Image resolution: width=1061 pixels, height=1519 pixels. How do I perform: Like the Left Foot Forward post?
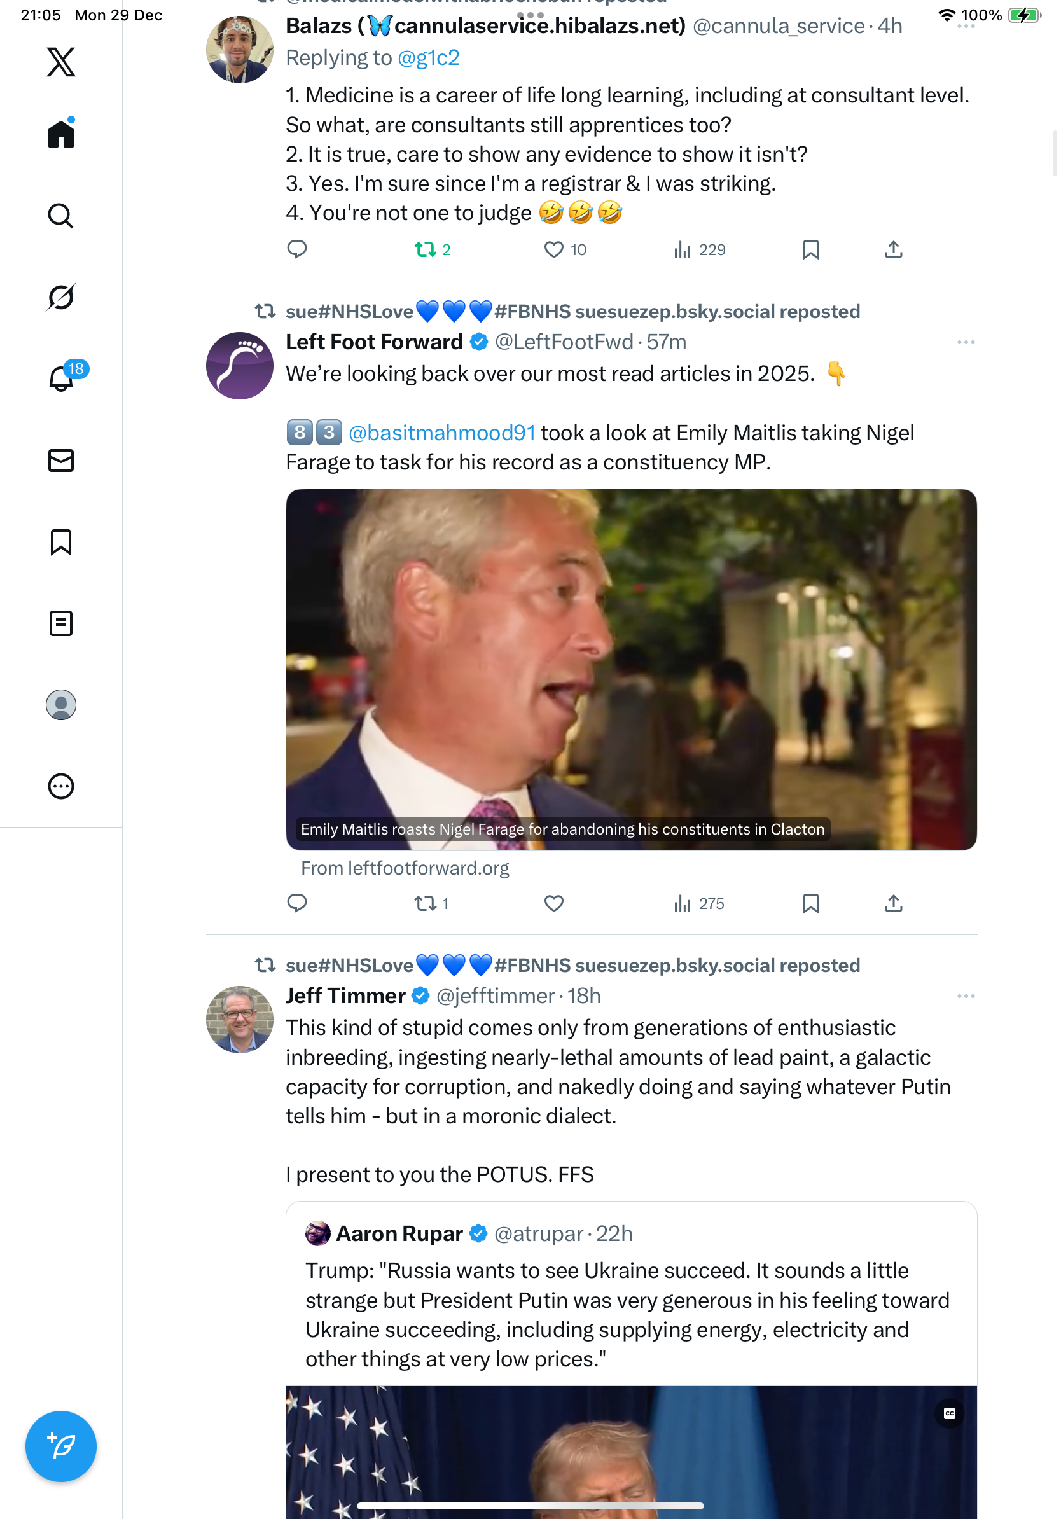[553, 903]
